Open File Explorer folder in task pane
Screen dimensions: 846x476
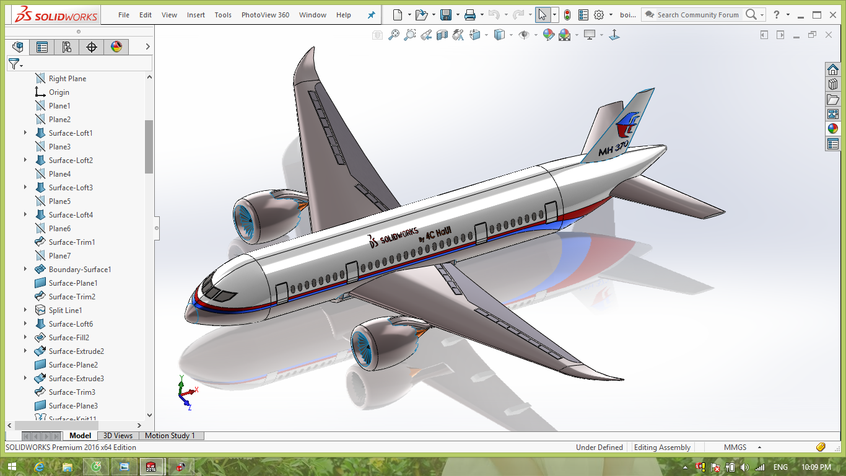(833, 99)
